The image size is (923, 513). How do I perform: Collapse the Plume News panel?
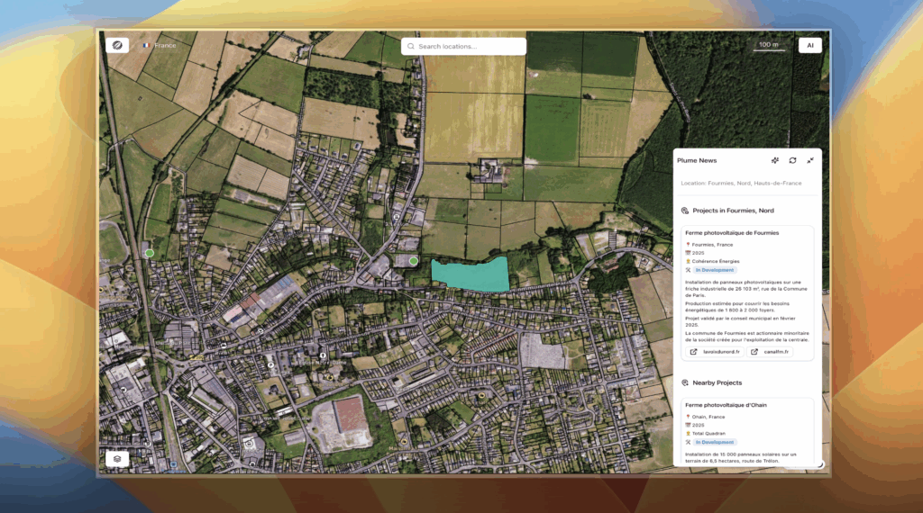pyautogui.click(x=810, y=160)
